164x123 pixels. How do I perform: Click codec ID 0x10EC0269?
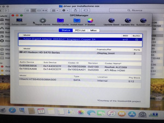77,66
